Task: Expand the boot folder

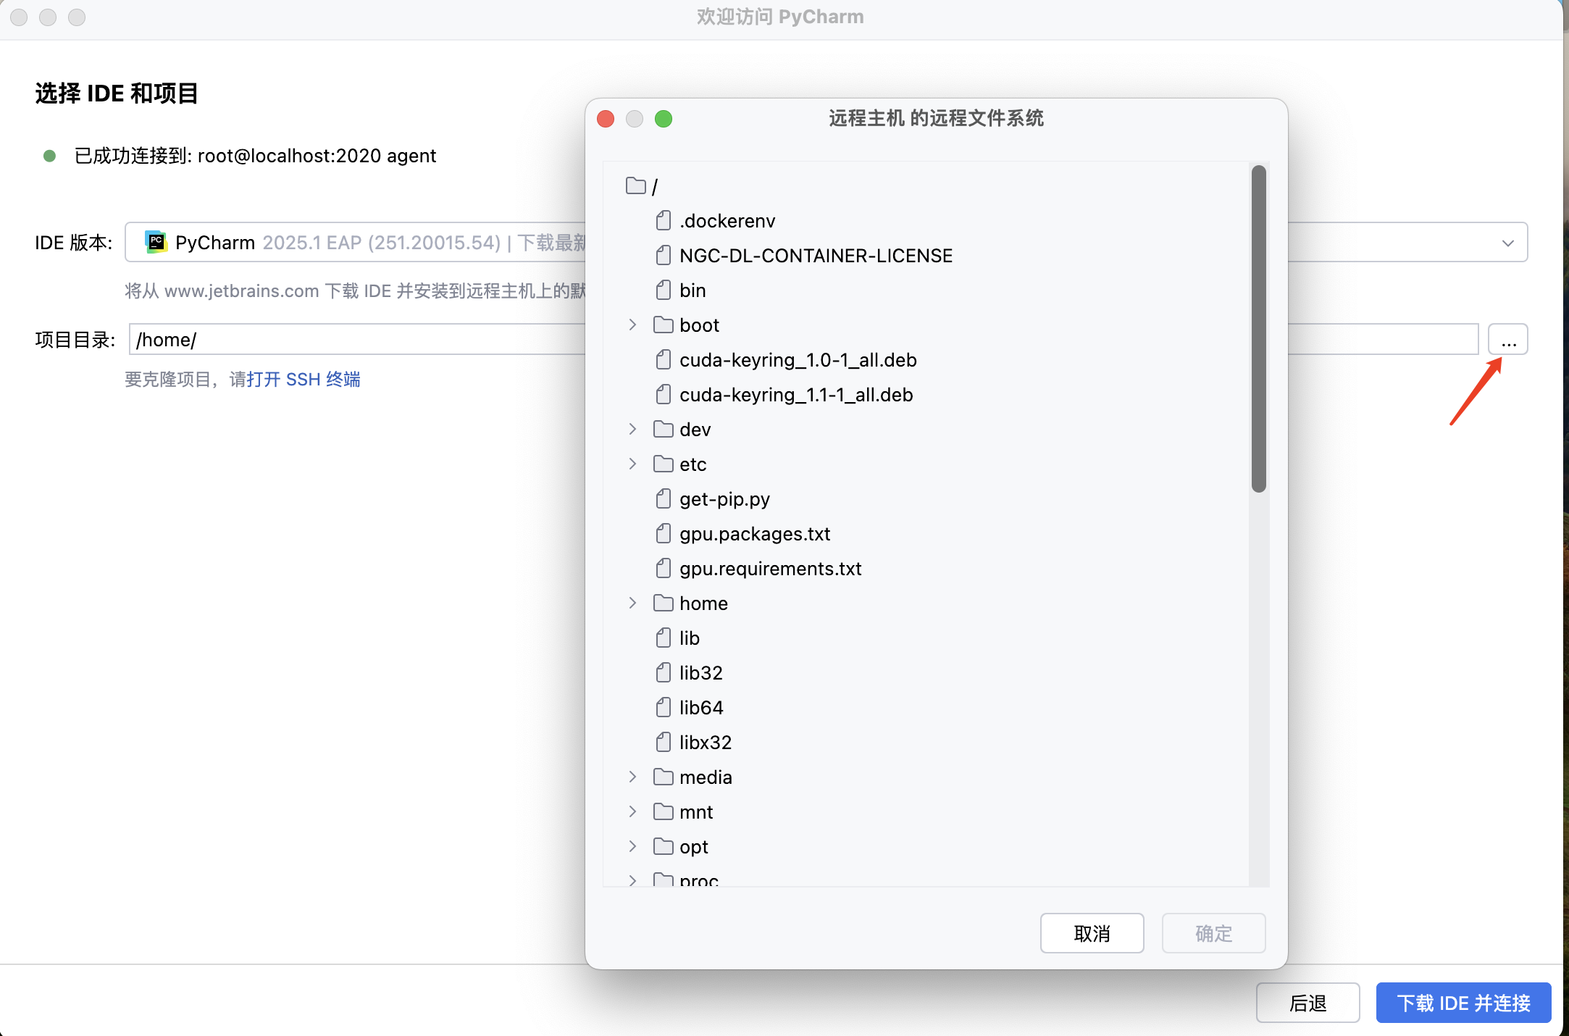Action: pos(632,325)
